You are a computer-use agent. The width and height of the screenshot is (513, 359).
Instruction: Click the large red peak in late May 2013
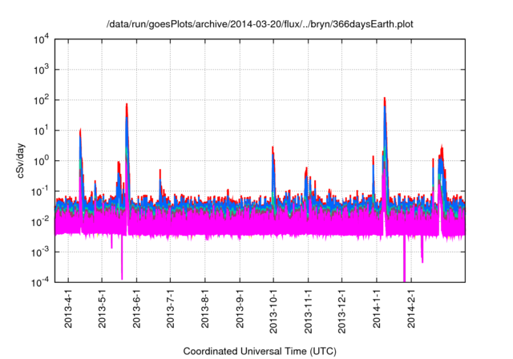tap(127, 107)
